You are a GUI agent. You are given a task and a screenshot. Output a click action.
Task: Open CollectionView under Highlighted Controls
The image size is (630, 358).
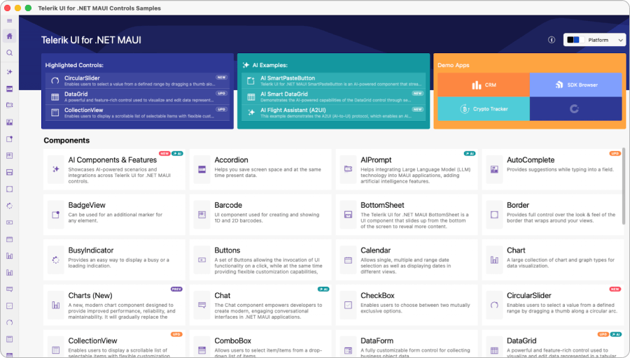[137, 113]
